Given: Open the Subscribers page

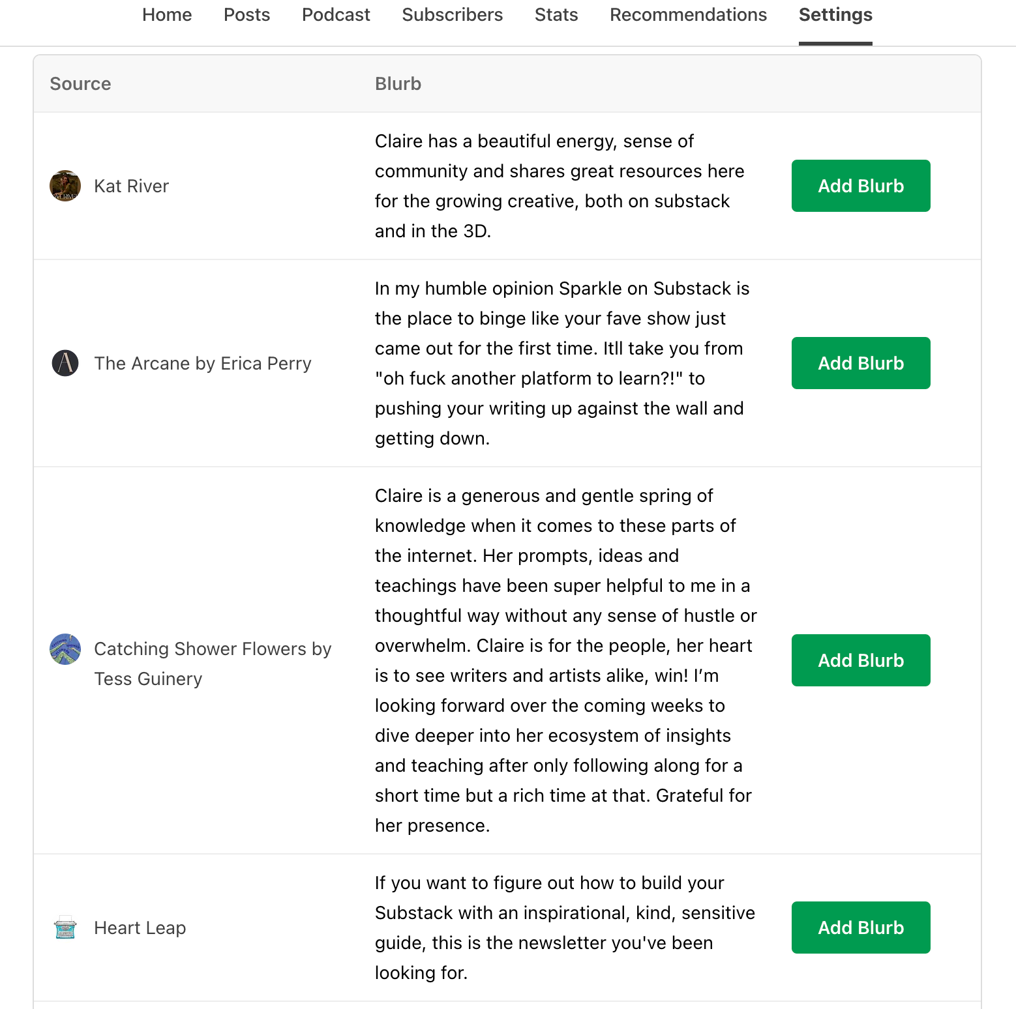Looking at the screenshot, I should click(x=452, y=14).
